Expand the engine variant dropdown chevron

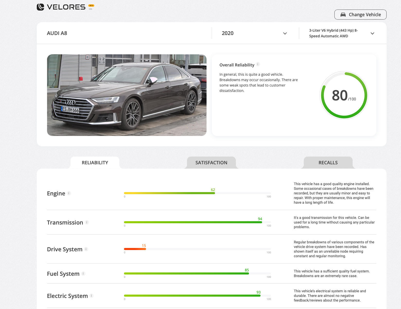pyautogui.click(x=372, y=33)
